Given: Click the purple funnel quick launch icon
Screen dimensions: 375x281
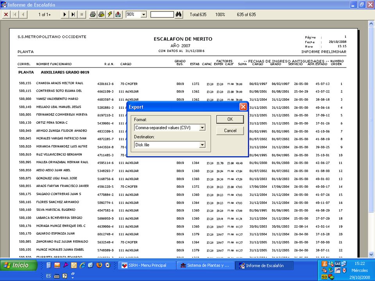Looking at the screenshot, I should point(66,265).
